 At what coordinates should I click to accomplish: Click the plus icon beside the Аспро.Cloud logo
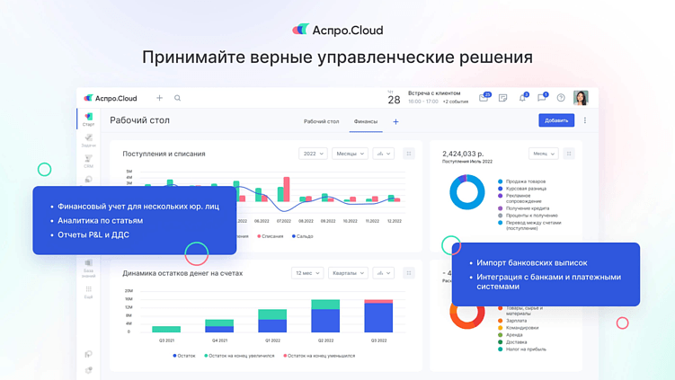(x=159, y=98)
